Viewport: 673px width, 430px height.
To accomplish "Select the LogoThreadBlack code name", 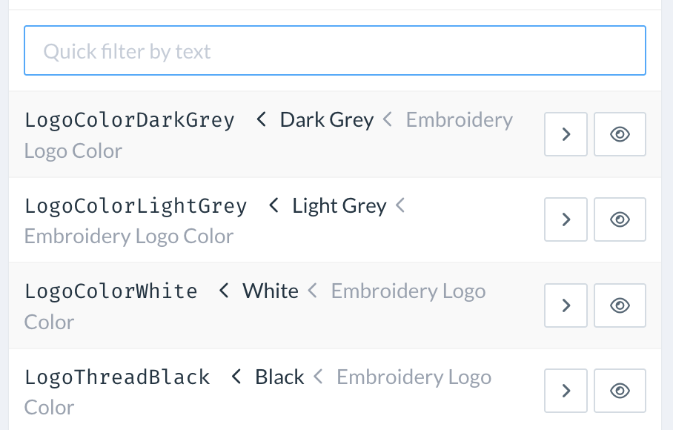I will [117, 377].
